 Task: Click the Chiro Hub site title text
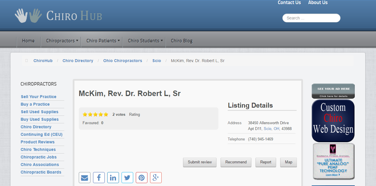(x=74, y=16)
